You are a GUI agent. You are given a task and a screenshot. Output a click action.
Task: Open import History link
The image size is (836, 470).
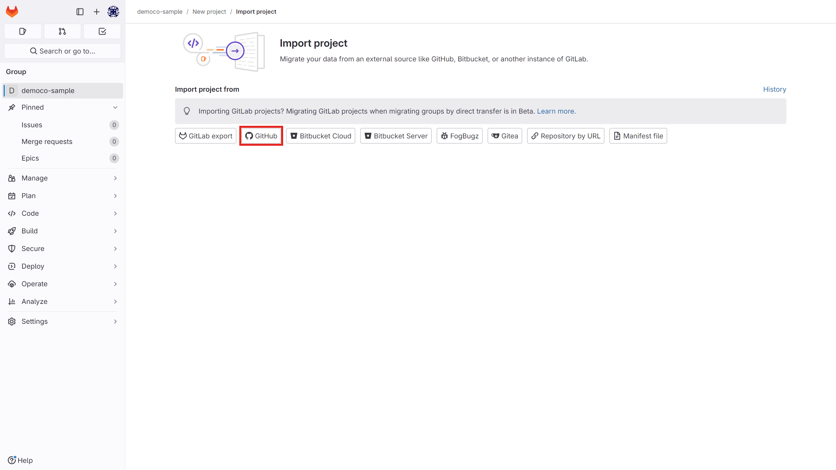pos(775,89)
